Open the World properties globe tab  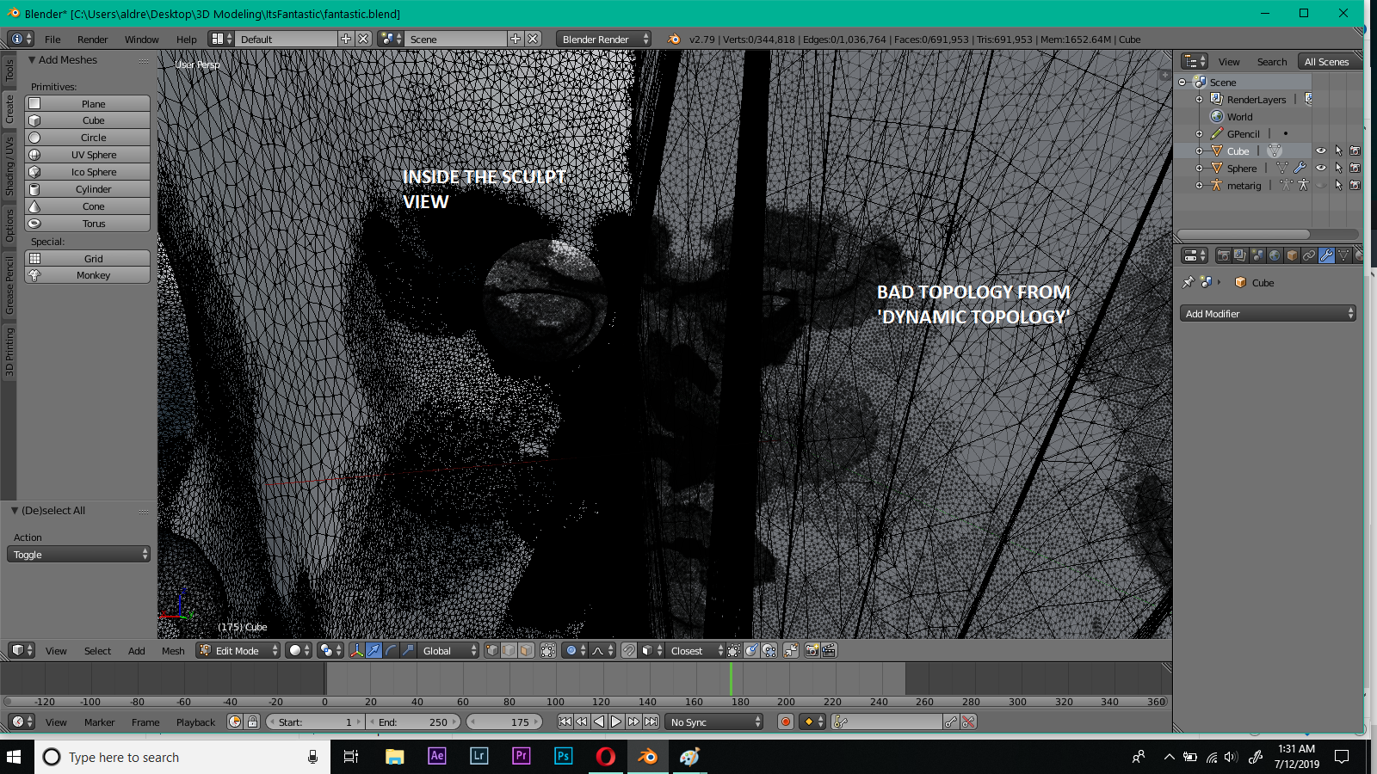click(1275, 255)
